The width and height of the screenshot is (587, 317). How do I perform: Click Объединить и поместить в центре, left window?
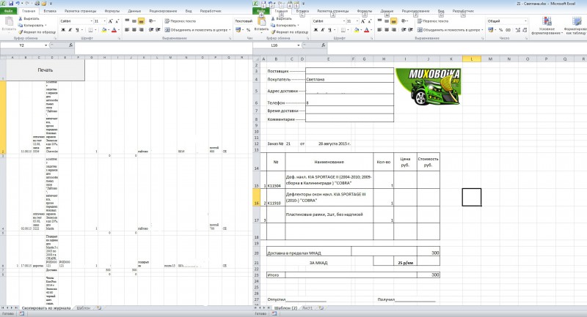click(x=196, y=30)
